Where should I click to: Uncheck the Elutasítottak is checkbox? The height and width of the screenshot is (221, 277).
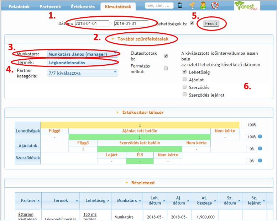166,56
